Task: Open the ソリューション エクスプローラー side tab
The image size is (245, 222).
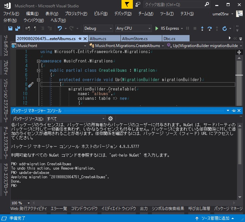Action: (5, 100)
